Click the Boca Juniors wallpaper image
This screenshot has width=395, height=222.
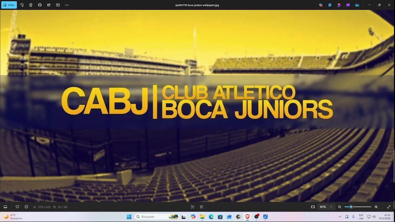tap(197, 106)
